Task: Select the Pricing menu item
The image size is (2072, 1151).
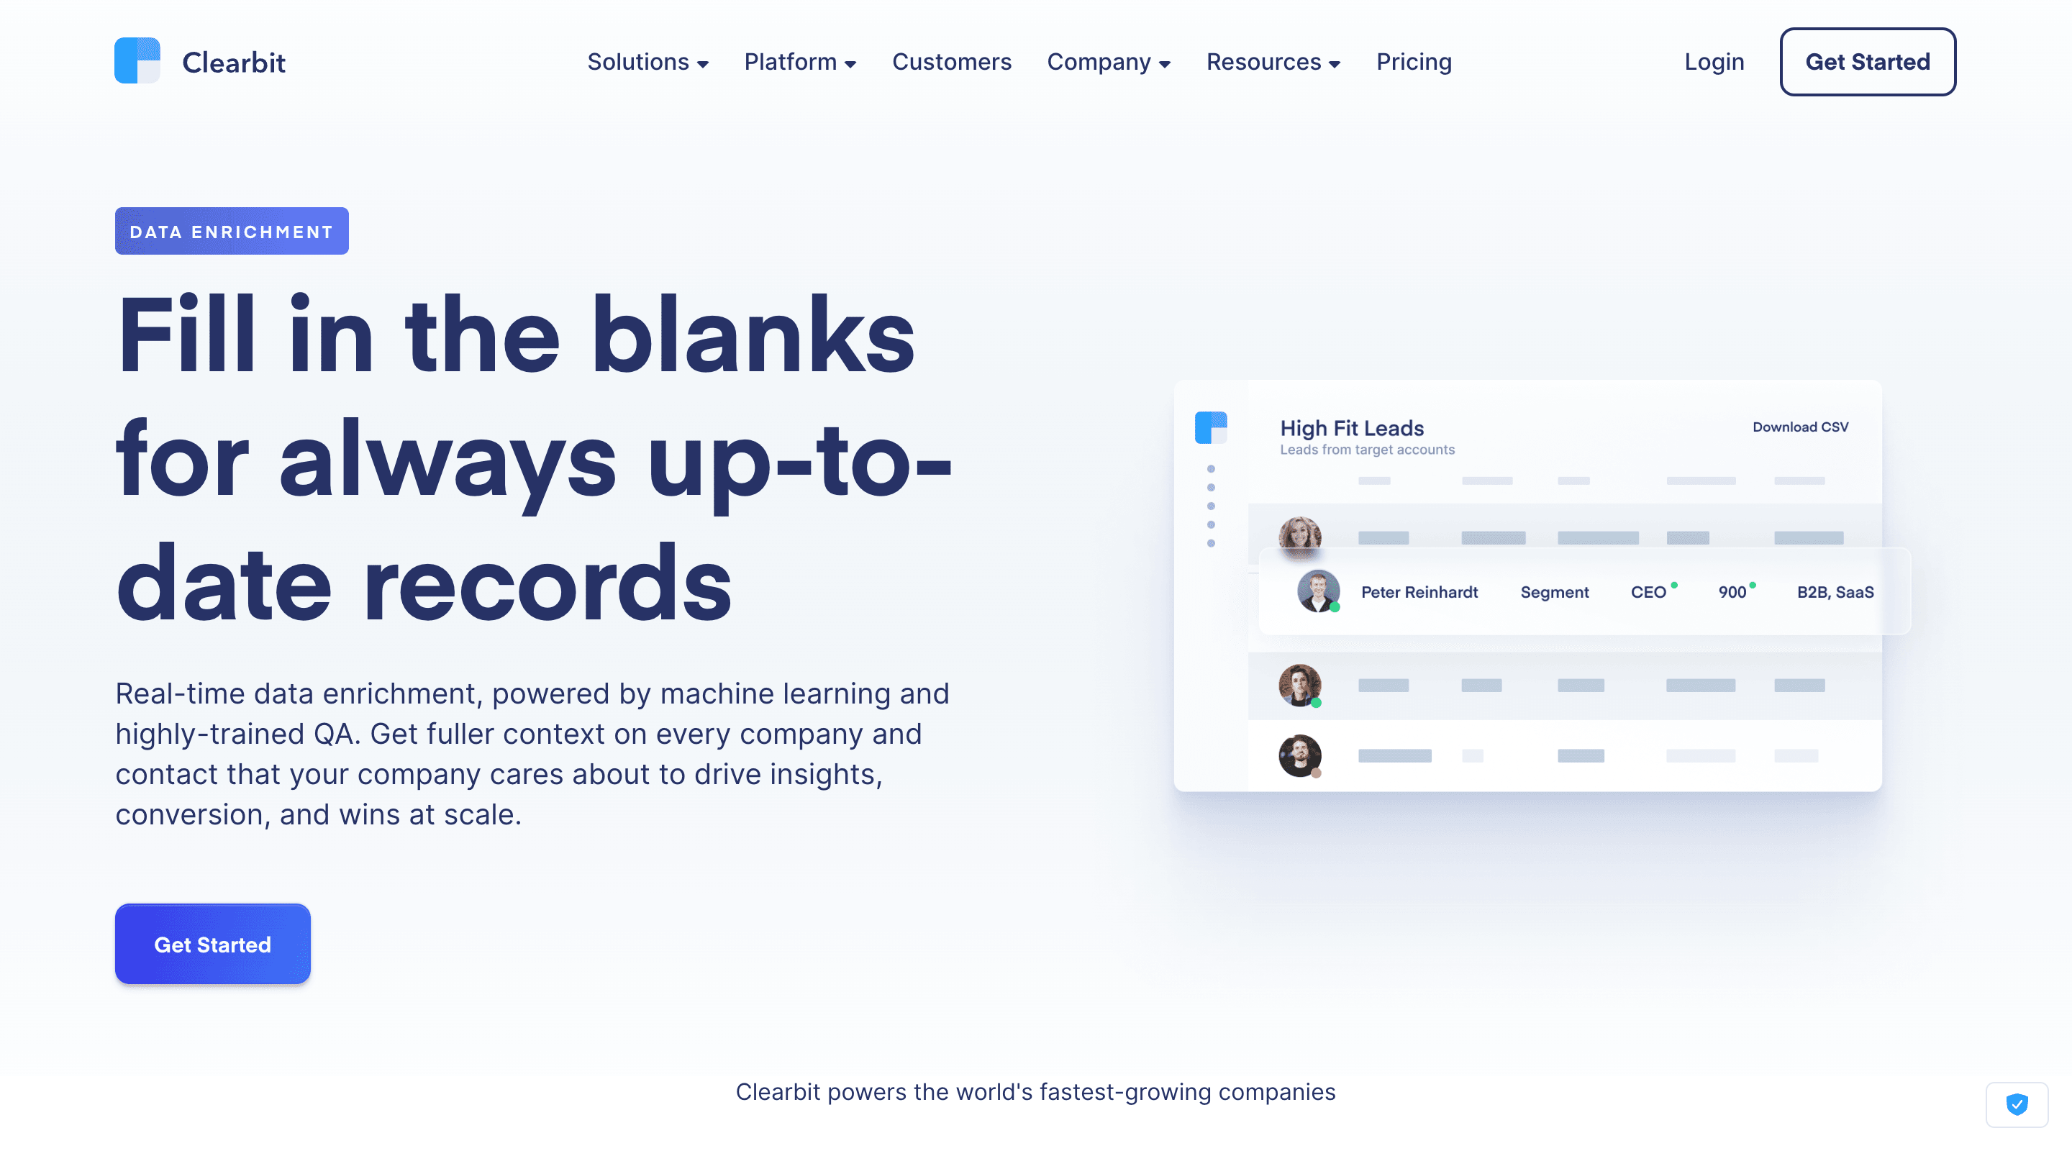Action: tap(1413, 61)
